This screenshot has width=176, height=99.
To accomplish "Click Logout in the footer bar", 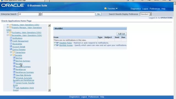I will [84, 97].
